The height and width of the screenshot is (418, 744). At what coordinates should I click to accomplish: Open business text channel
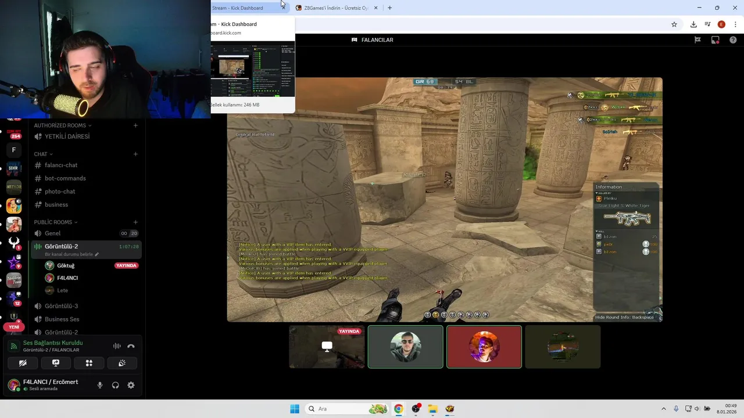(x=86, y=204)
